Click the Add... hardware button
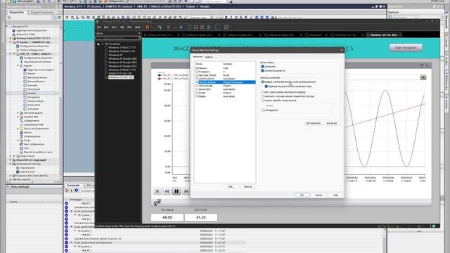 (231, 187)
